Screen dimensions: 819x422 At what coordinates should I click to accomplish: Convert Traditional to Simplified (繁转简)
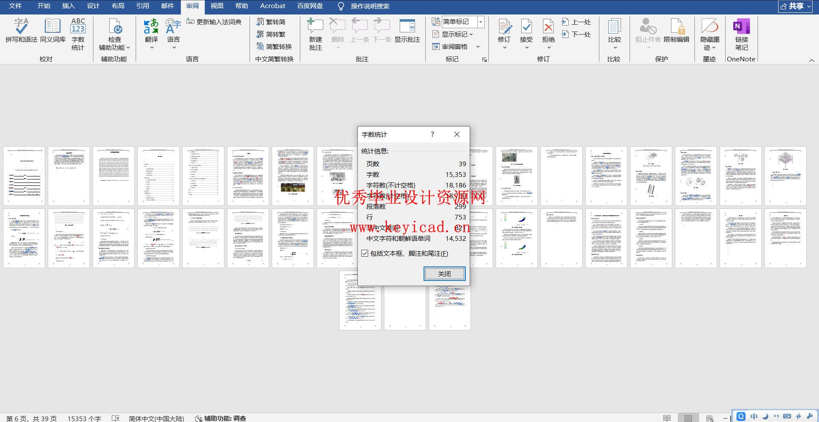click(x=271, y=22)
